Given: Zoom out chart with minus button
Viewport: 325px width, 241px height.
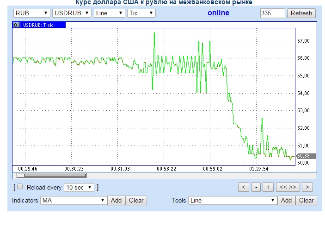Looking at the screenshot, I should (256, 187).
